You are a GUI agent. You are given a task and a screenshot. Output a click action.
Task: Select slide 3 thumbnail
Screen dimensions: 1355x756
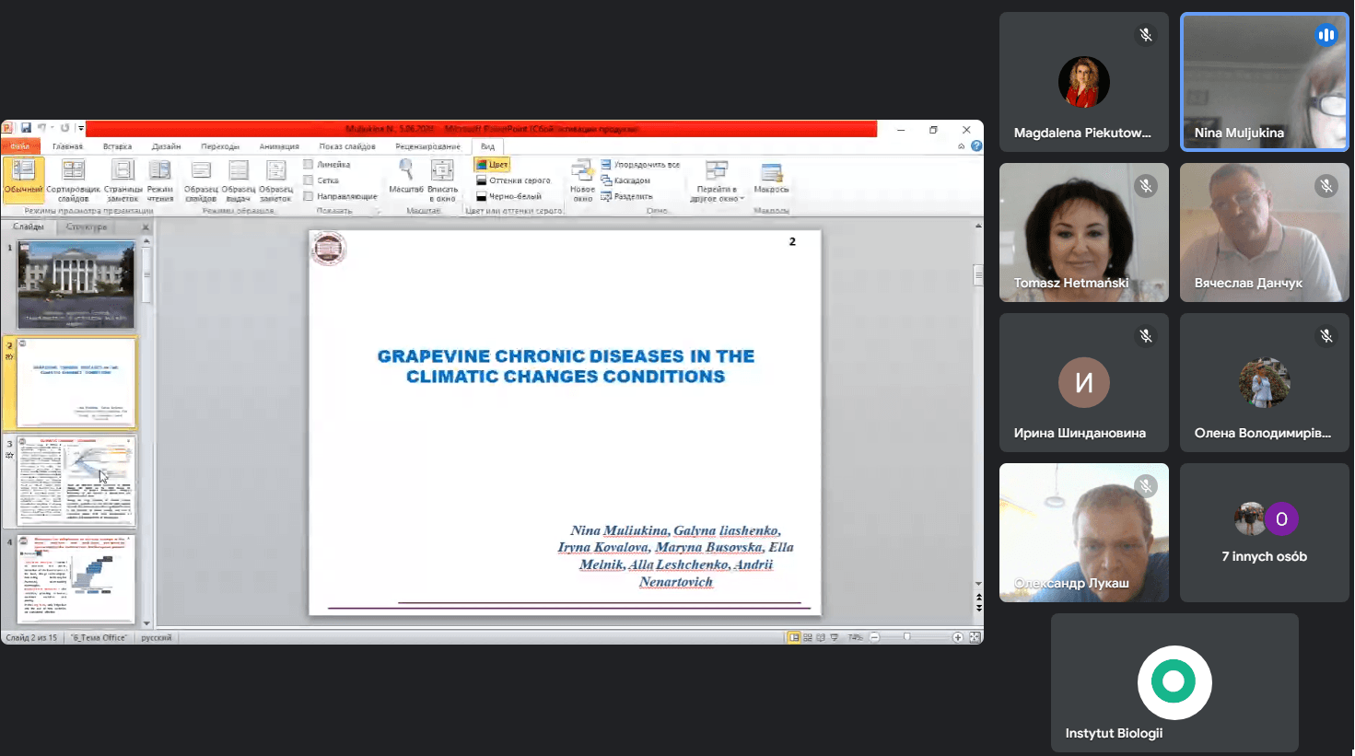click(76, 481)
